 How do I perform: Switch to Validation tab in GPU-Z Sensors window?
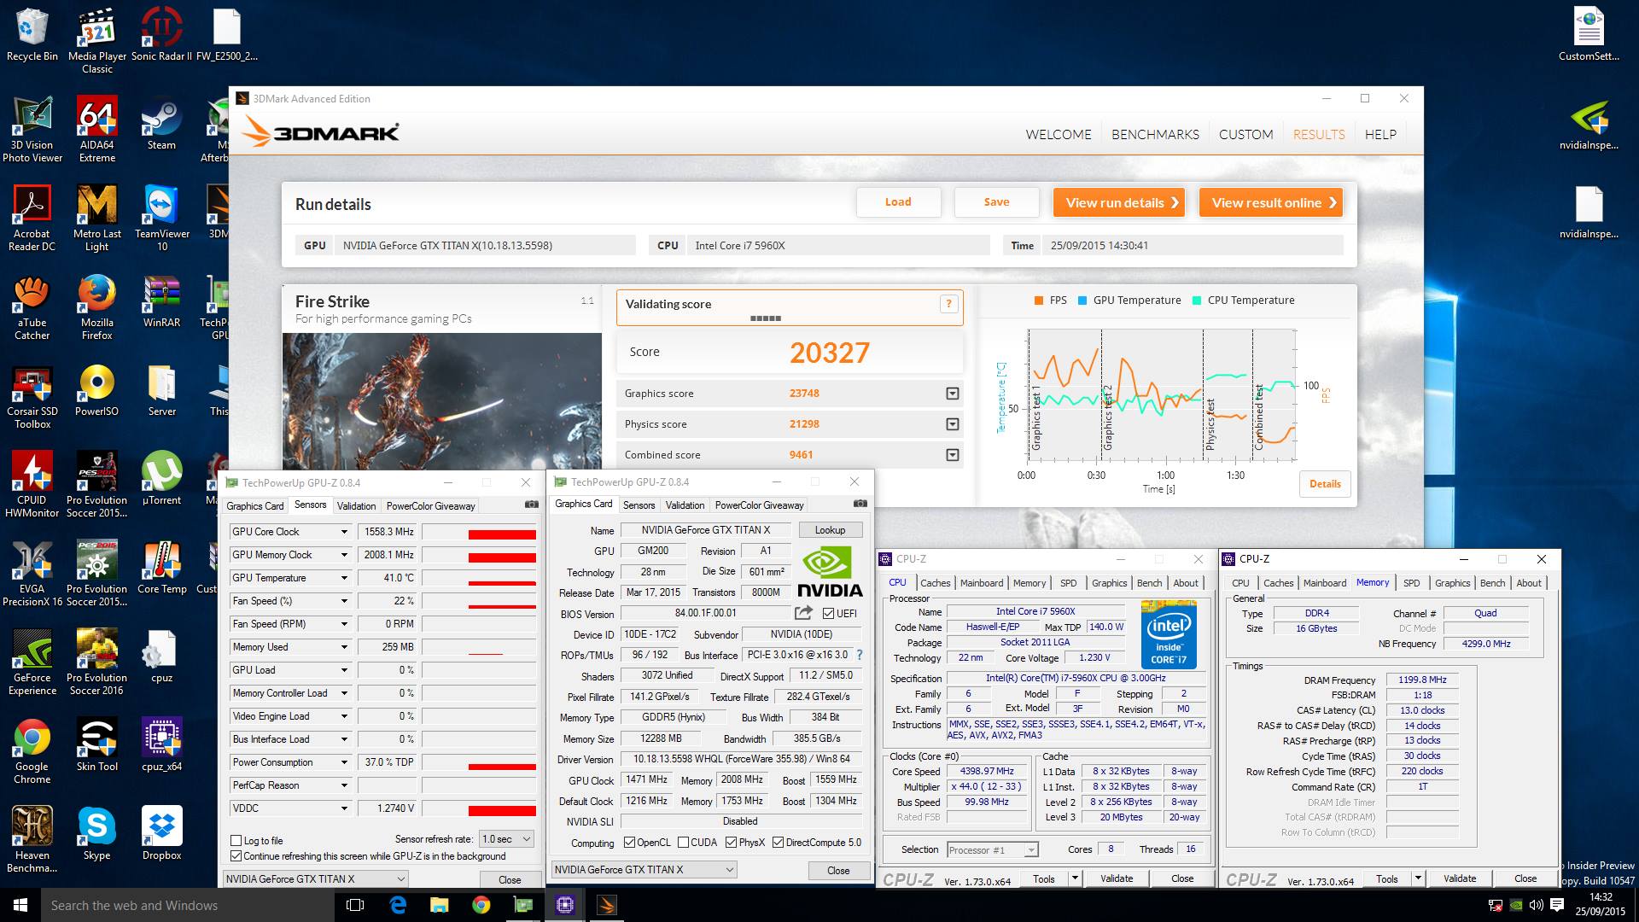[356, 505]
